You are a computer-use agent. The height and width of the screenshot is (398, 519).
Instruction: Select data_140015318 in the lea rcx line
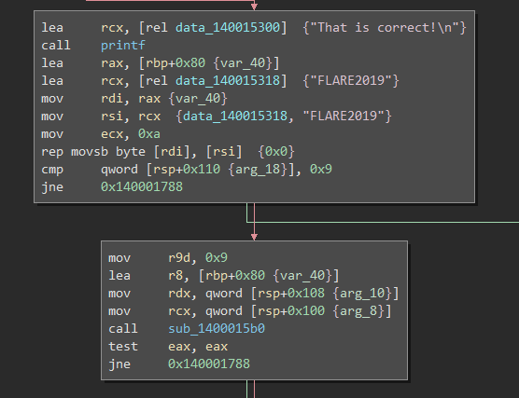(228, 81)
